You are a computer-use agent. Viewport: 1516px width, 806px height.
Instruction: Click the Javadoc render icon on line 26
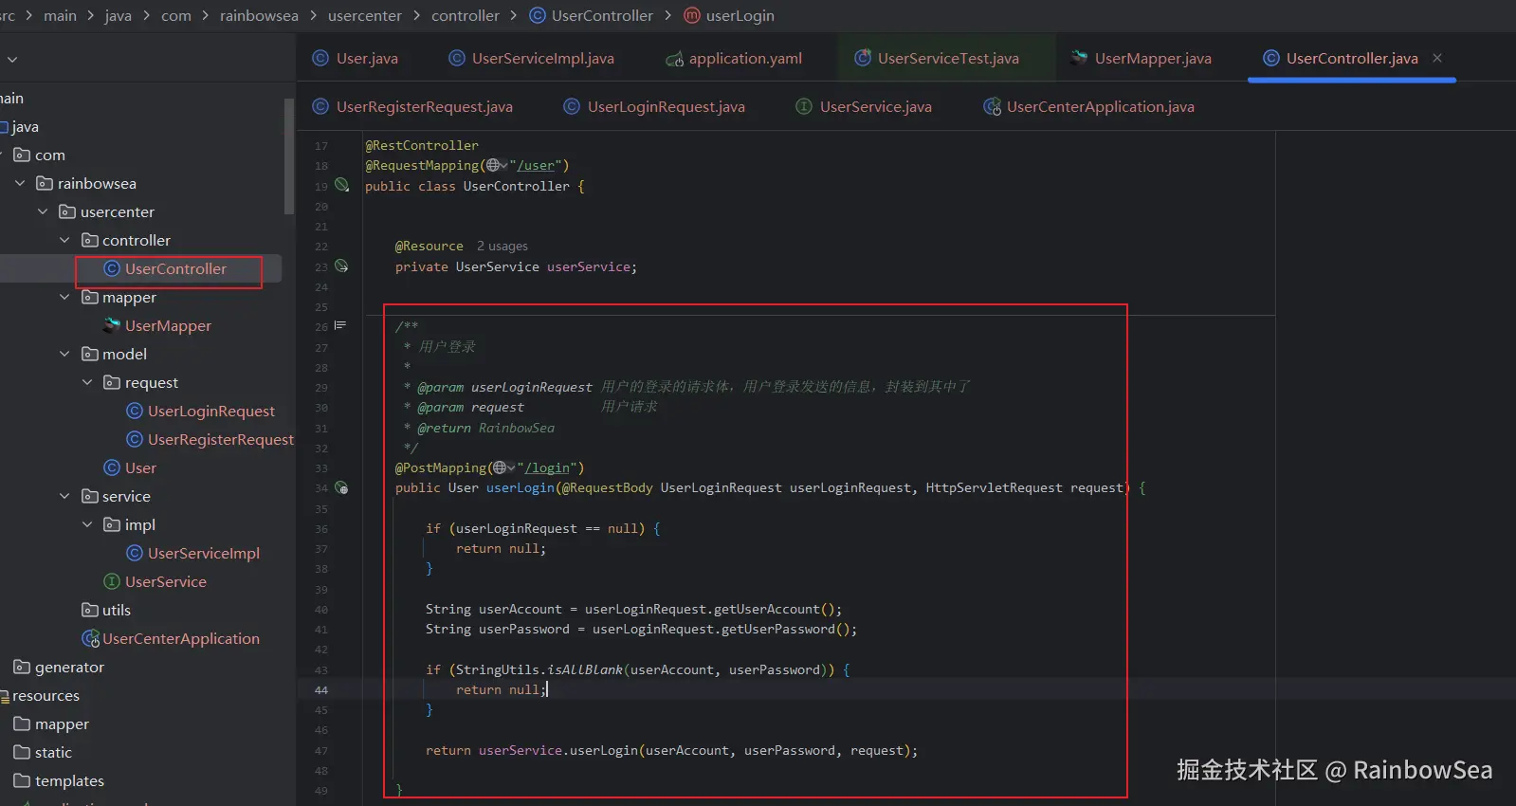[340, 326]
